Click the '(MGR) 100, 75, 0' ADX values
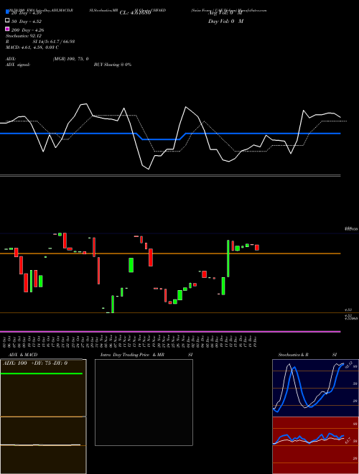Screen dimensions: 359x474 [70, 59]
